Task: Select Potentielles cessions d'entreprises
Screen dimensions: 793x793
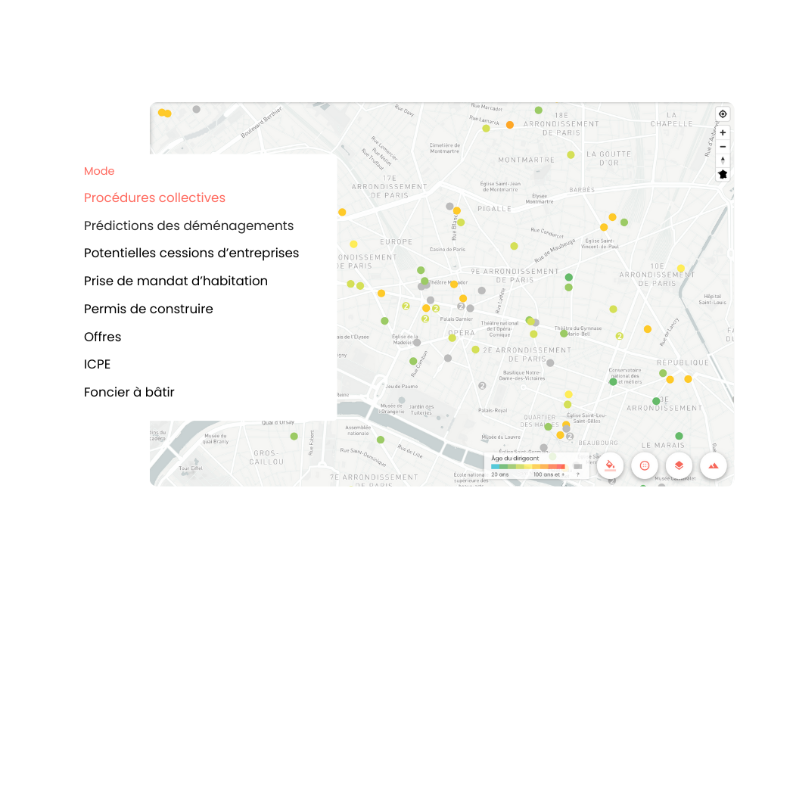Action: coord(191,253)
